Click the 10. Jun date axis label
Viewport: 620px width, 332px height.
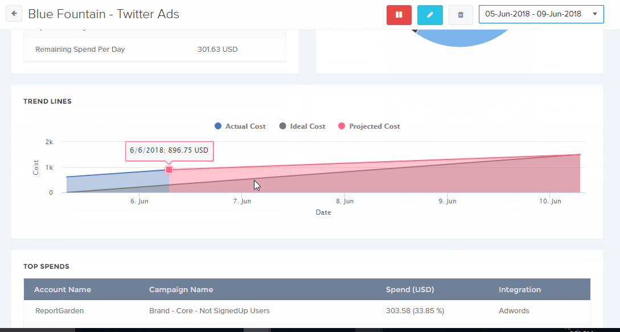(x=550, y=202)
